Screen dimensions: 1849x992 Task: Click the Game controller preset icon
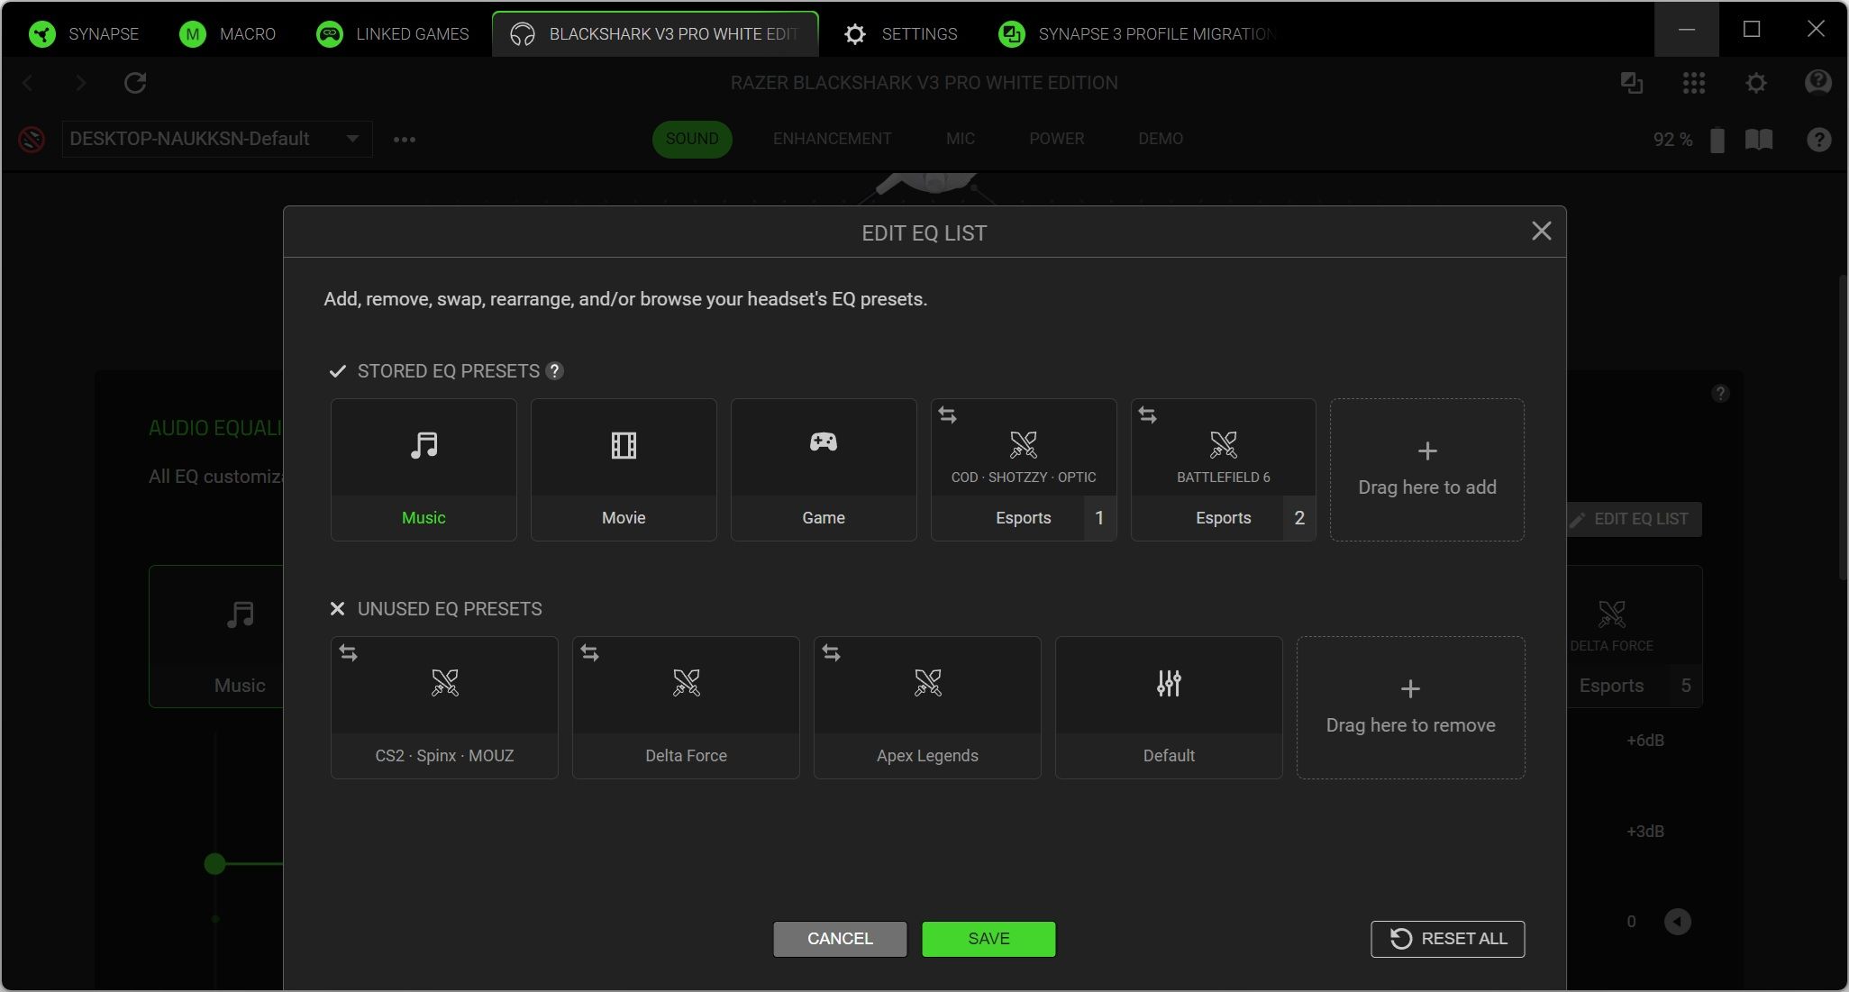[823, 442]
